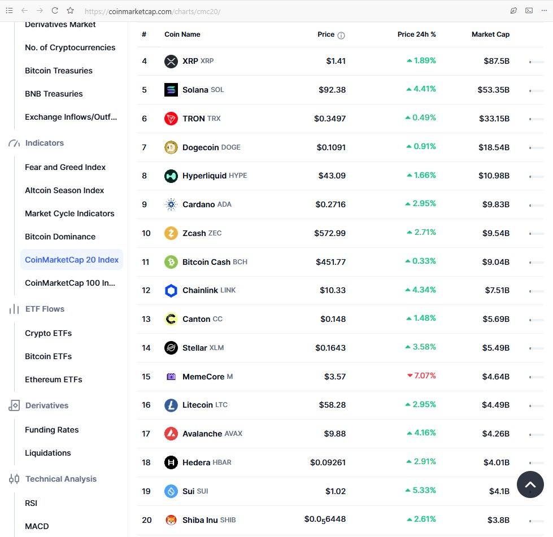The height and width of the screenshot is (537, 553).
Task: Click the TRON coin logo
Action: click(x=171, y=119)
